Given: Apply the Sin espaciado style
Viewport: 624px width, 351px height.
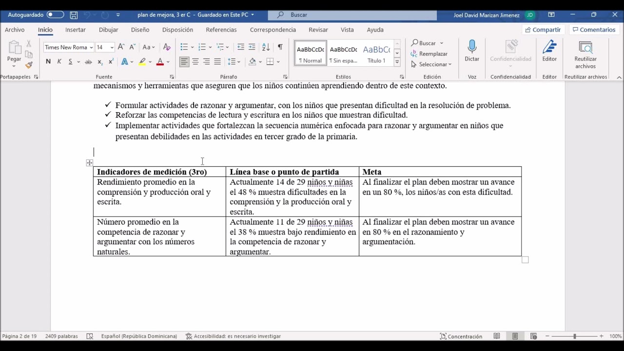Looking at the screenshot, I should (x=343, y=53).
